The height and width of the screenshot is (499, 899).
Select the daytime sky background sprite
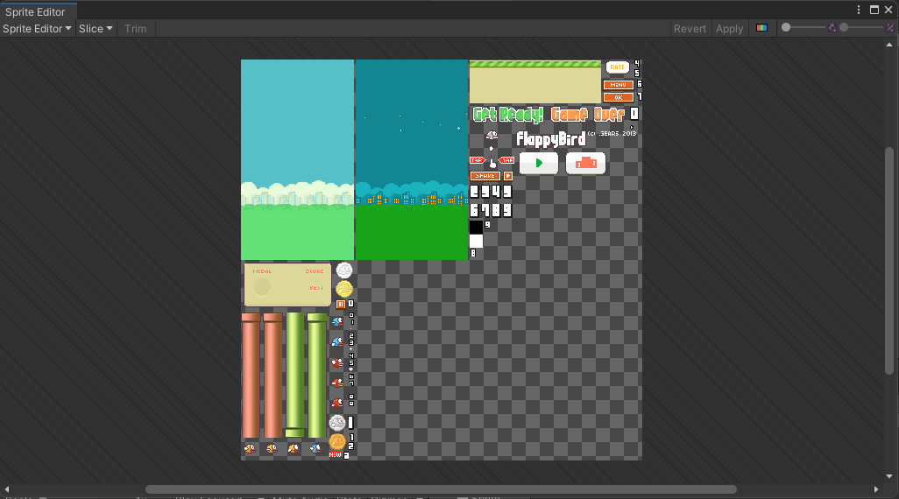(297, 159)
